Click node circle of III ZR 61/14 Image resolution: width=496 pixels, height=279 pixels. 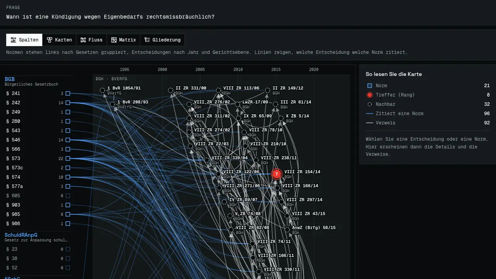pos(275,104)
